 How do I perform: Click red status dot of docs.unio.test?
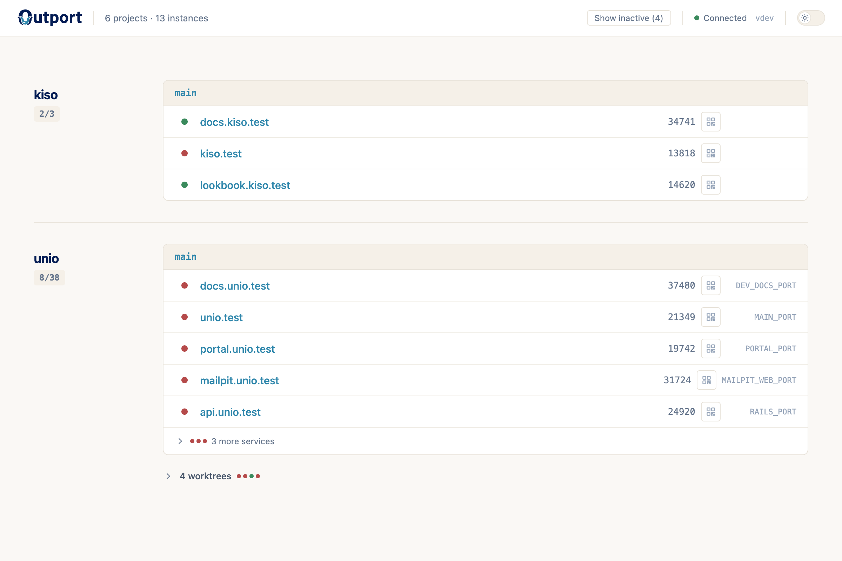click(x=185, y=285)
